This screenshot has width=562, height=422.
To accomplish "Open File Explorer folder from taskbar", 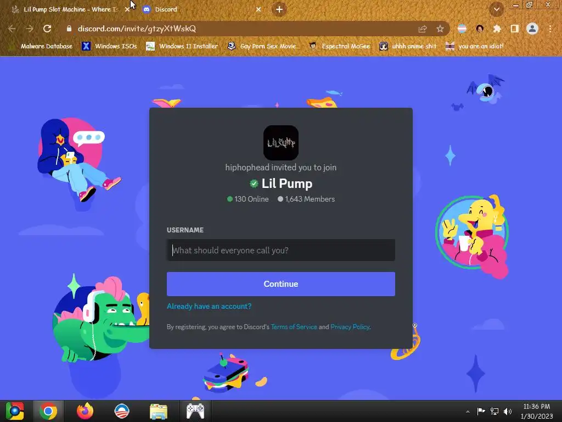I will coord(159,411).
